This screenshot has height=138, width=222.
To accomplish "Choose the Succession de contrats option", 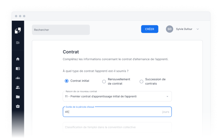I will (x=141, y=81).
